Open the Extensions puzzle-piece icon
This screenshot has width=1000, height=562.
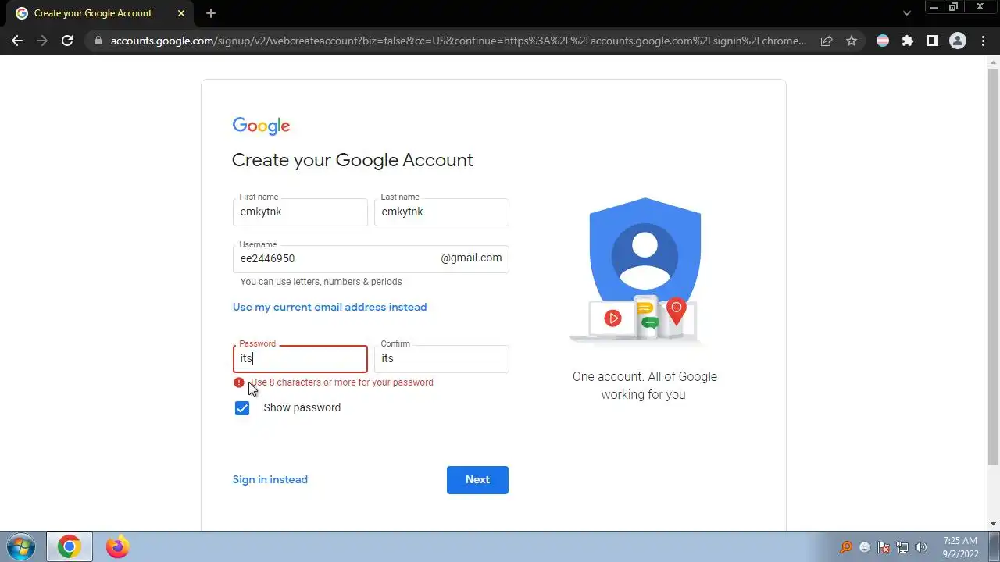point(907,41)
